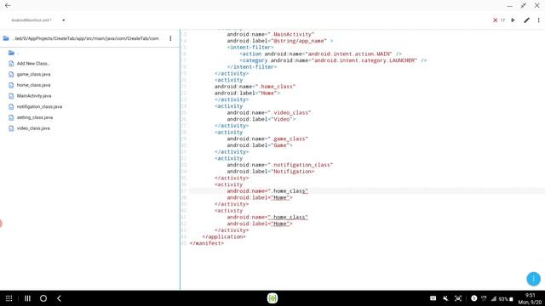Click the game_class.java file icon
The image size is (545, 306).
click(x=11, y=74)
